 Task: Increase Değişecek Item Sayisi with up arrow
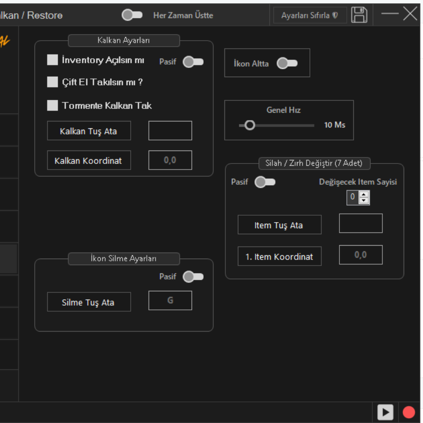click(364, 194)
